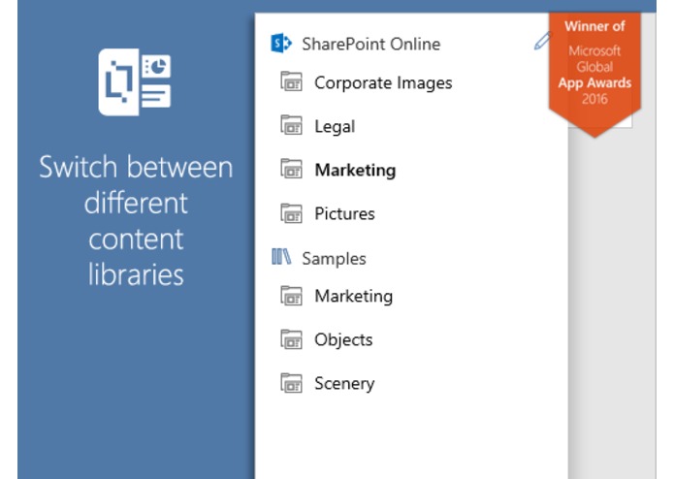This screenshot has height=479, width=674.
Task: Click the Pictures library folder icon
Action: 292,213
